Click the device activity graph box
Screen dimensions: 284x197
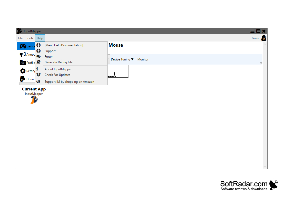click(x=118, y=71)
